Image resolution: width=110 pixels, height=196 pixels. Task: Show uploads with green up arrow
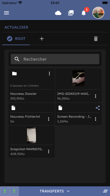(x=5, y=191)
